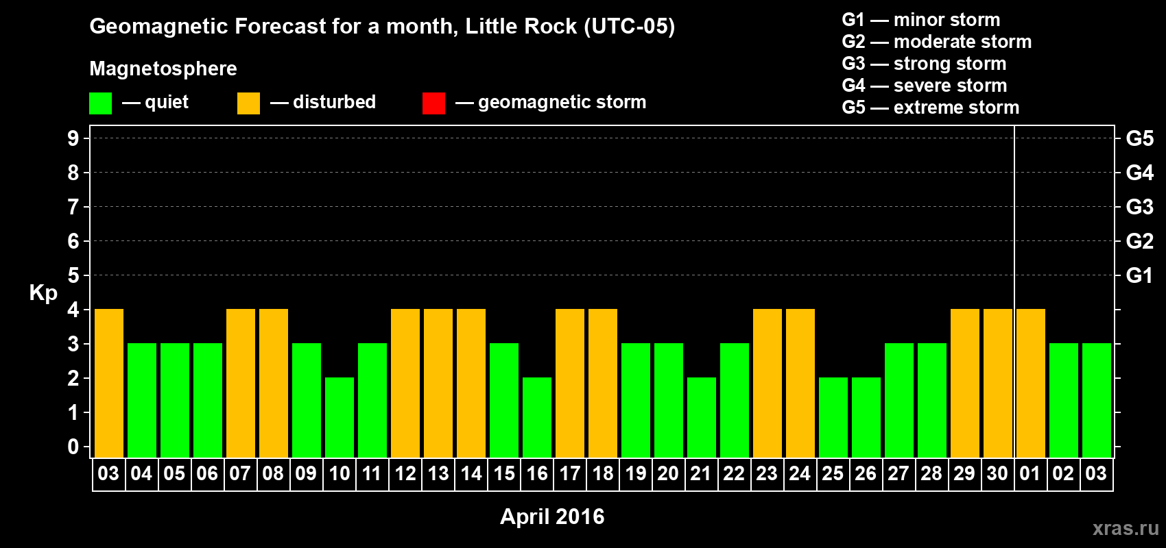Image resolution: width=1166 pixels, height=548 pixels.
Task: Click the orange bar for date 01
Action: click(x=1031, y=384)
